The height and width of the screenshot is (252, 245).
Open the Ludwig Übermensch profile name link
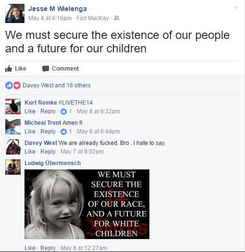tap(53, 163)
